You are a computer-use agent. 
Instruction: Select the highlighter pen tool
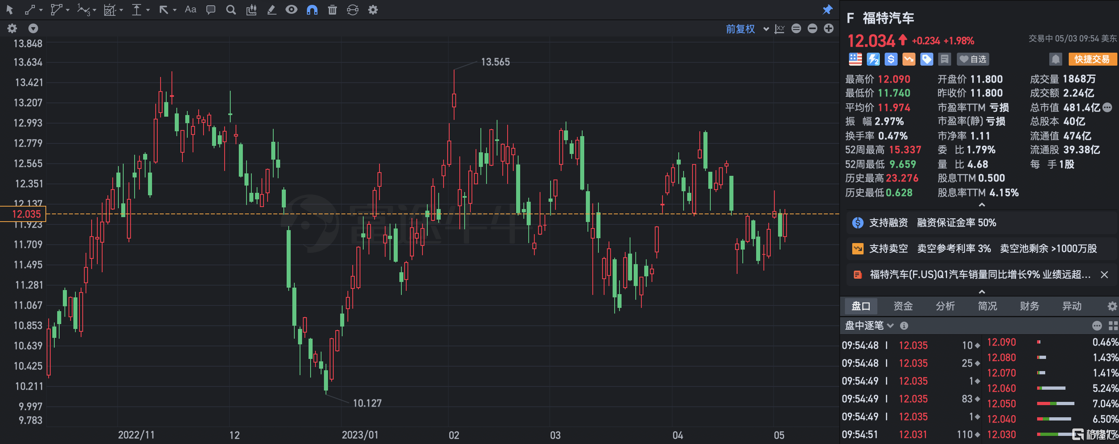click(x=272, y=10)
